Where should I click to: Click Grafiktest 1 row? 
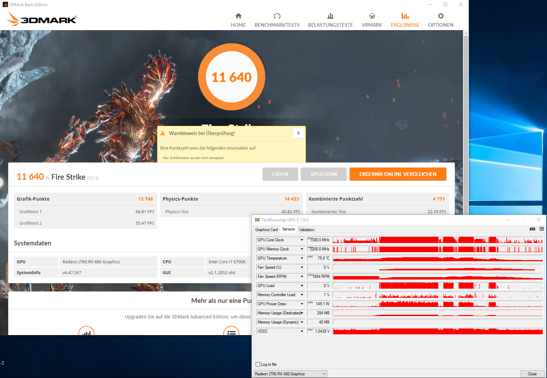pyautogui.click(x=85, y=212)
